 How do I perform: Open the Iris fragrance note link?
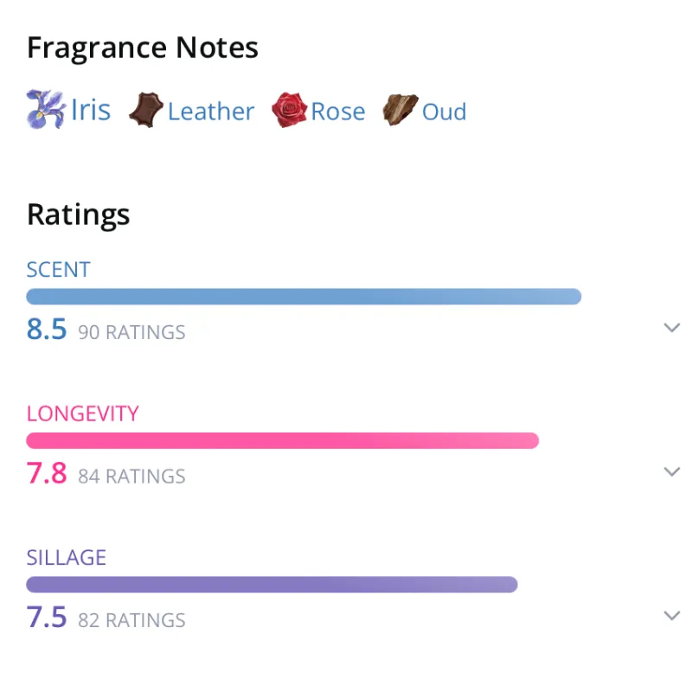coord(91,111)
